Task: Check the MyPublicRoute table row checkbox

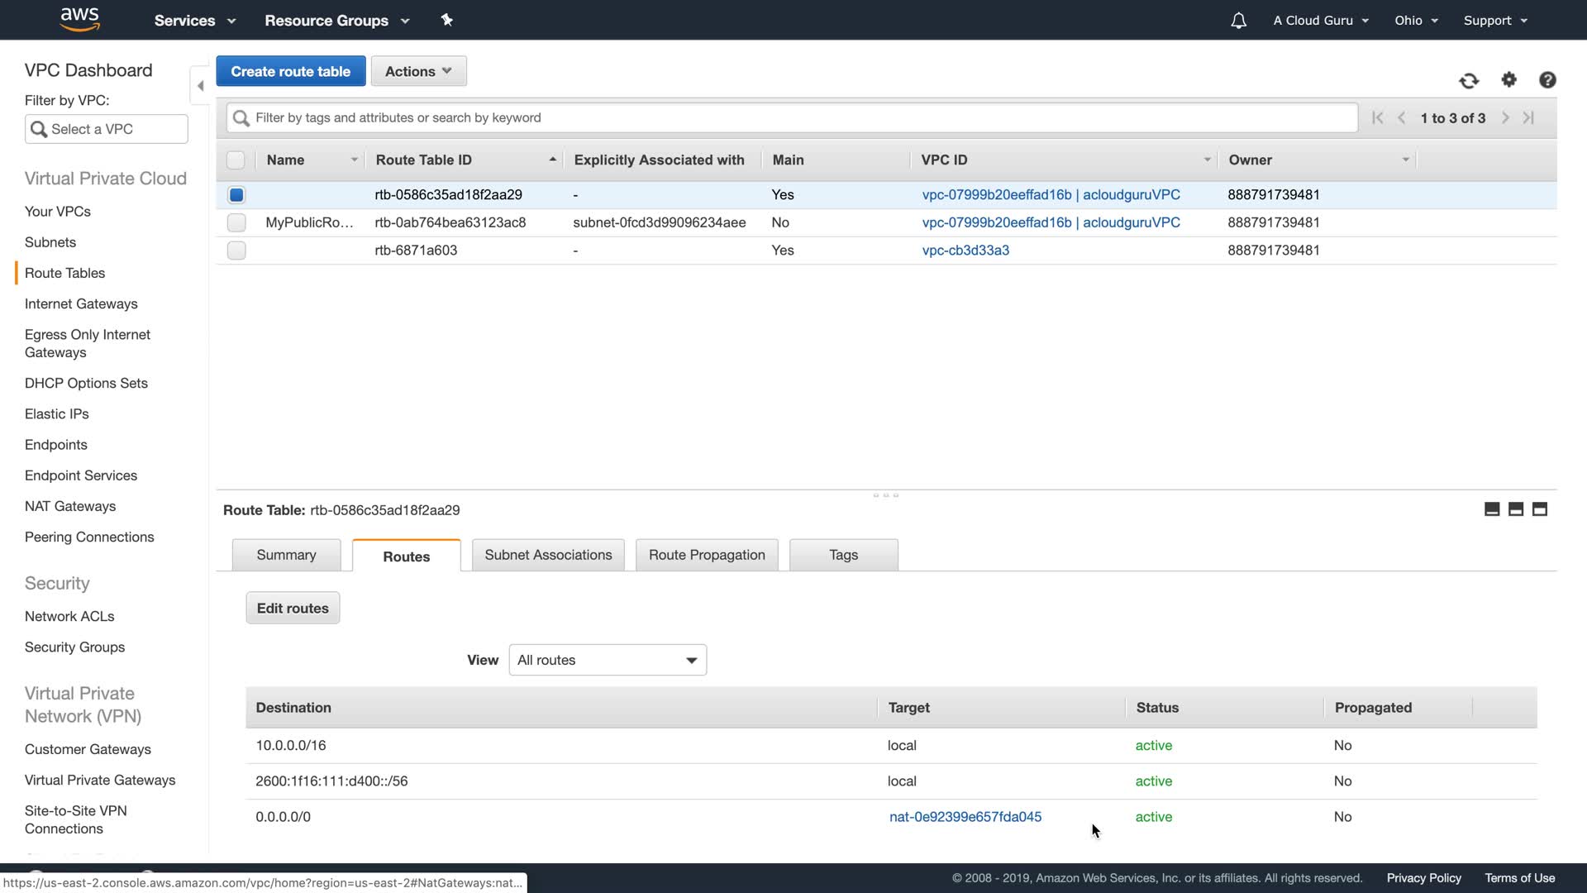Action: (236, 222)
